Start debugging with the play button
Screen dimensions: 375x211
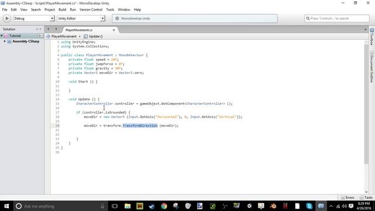[6, 18]
